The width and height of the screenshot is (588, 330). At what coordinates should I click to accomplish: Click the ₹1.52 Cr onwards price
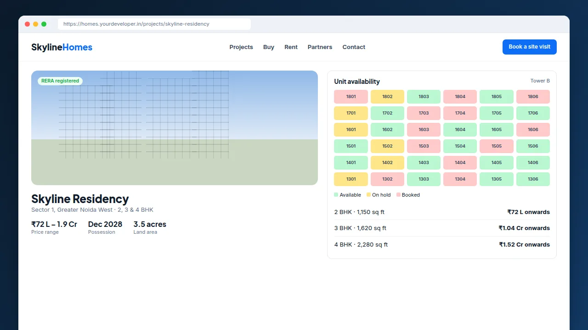(525, 245)
